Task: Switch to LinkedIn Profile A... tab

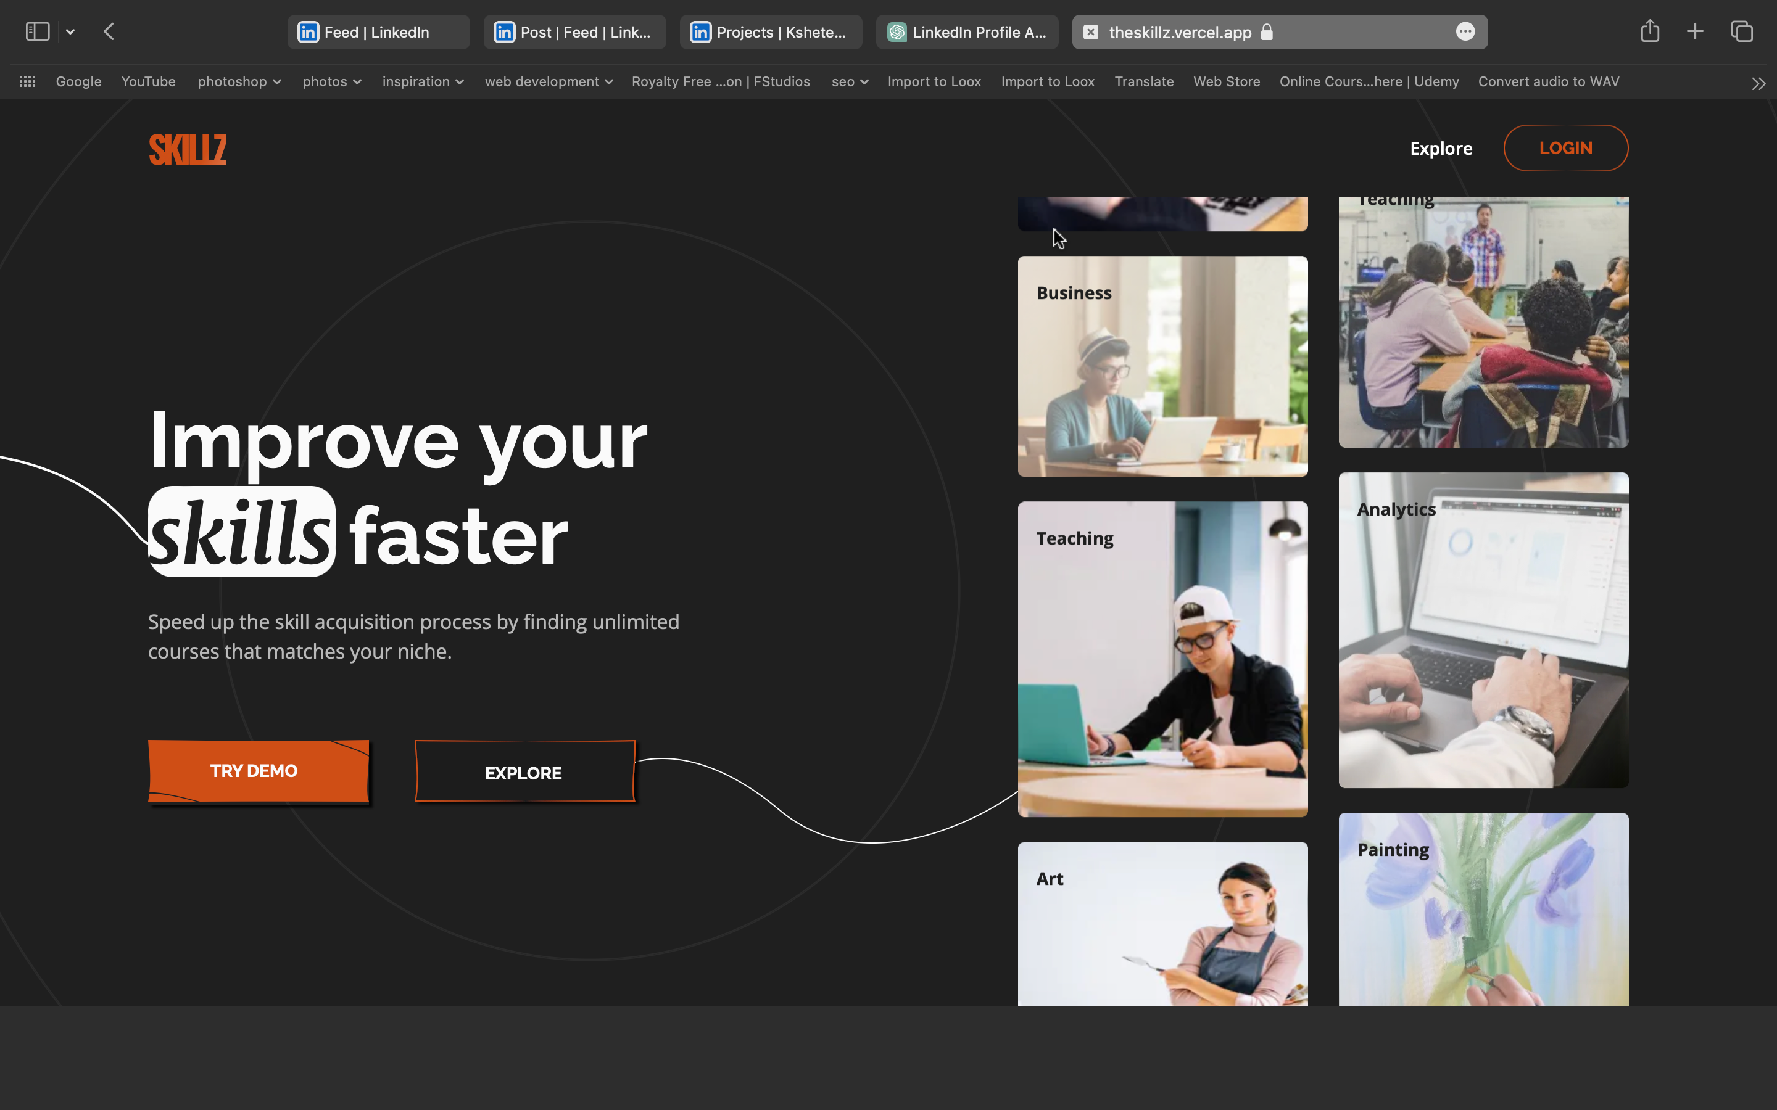Action: coord(966,32)
